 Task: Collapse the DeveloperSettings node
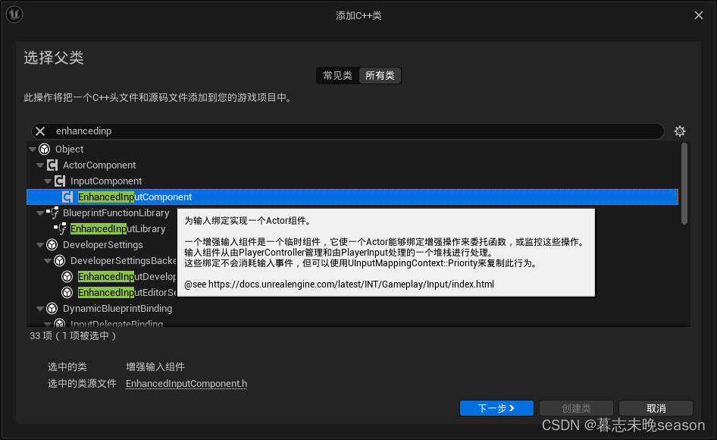[x=40, y=245]
